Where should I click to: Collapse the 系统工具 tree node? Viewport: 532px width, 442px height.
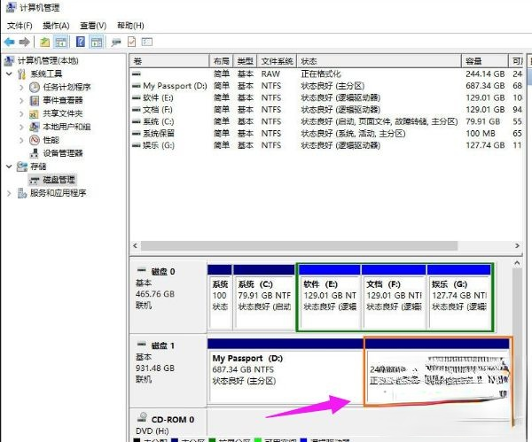click(9, 74)
